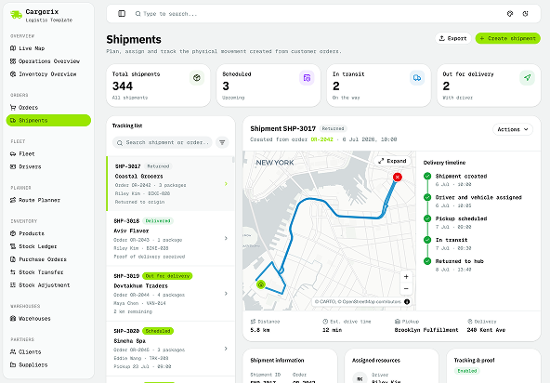The height and width of the screenshot is (383, 550).
Task: Select shipment Coastal Grocers
Action: [170, 184]
